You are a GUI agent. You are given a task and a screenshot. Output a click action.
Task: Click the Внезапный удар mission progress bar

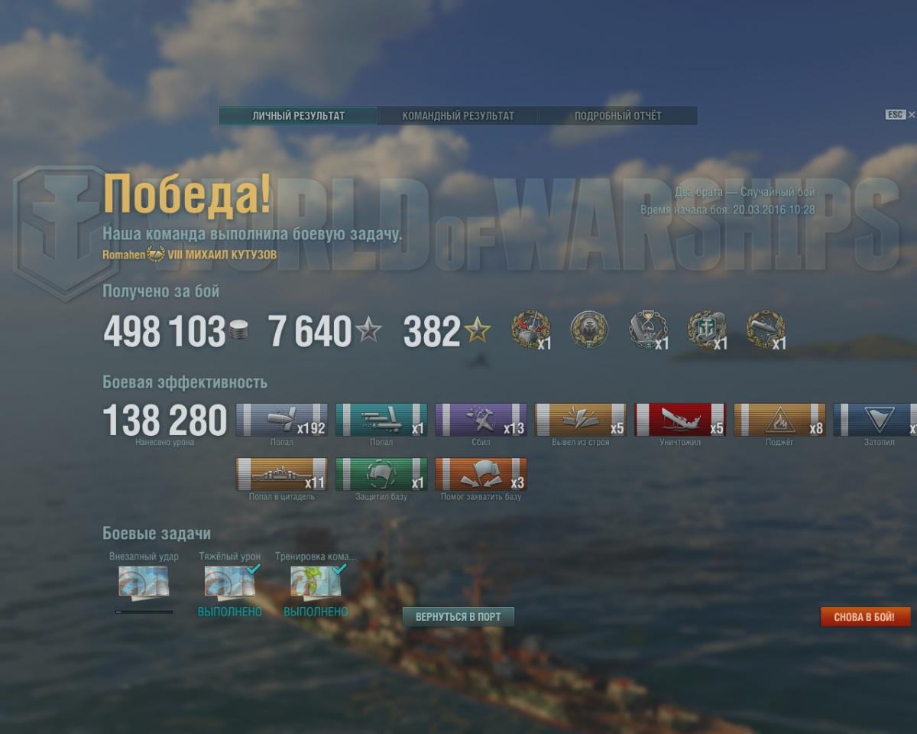click(144, 612)
